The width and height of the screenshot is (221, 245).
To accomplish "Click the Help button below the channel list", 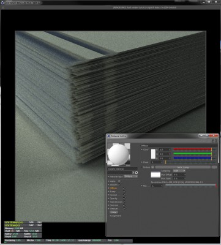I will (114, 212).
